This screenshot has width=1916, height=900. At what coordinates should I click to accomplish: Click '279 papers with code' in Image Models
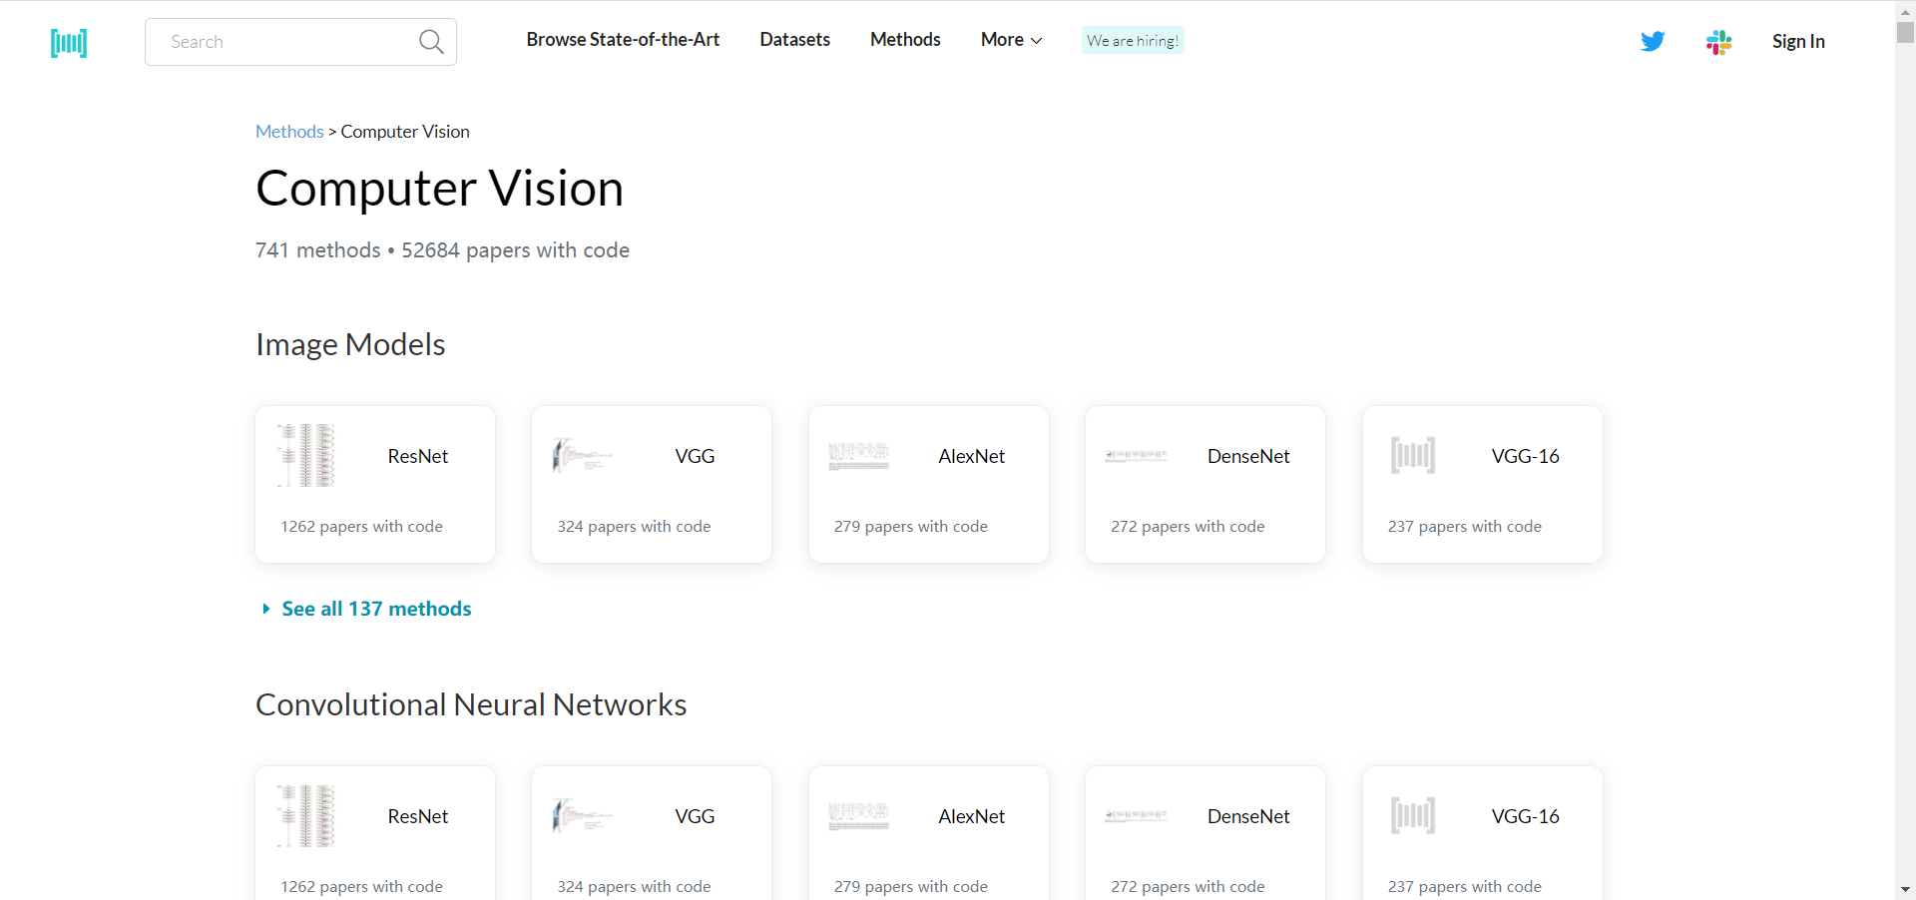point(911,527)
